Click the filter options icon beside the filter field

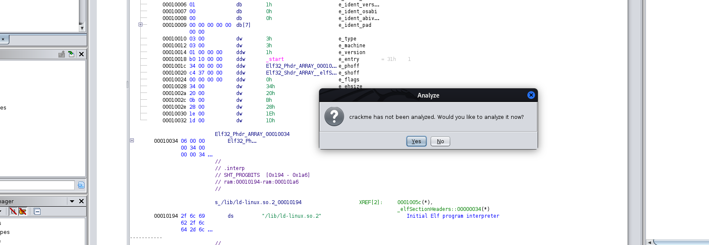pyautogui.click(x=81, y=185)
